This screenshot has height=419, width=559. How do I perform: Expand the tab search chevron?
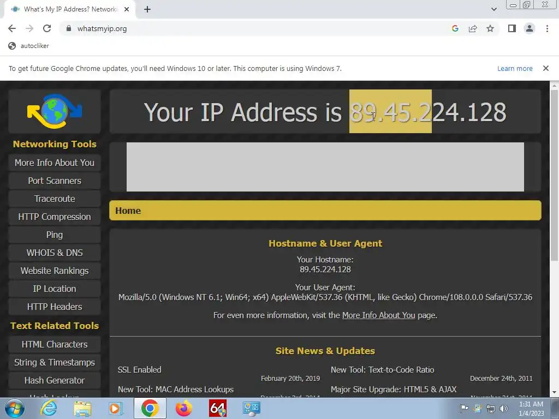(493, 9)
